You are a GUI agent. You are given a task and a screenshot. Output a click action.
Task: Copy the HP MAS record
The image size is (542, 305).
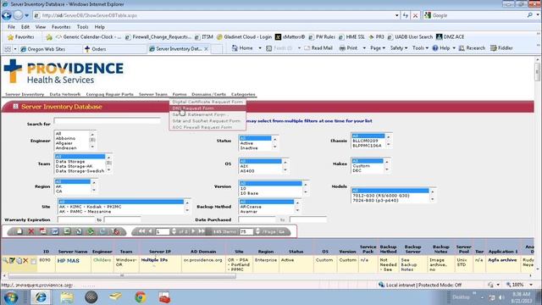click(x=19, y=260)
